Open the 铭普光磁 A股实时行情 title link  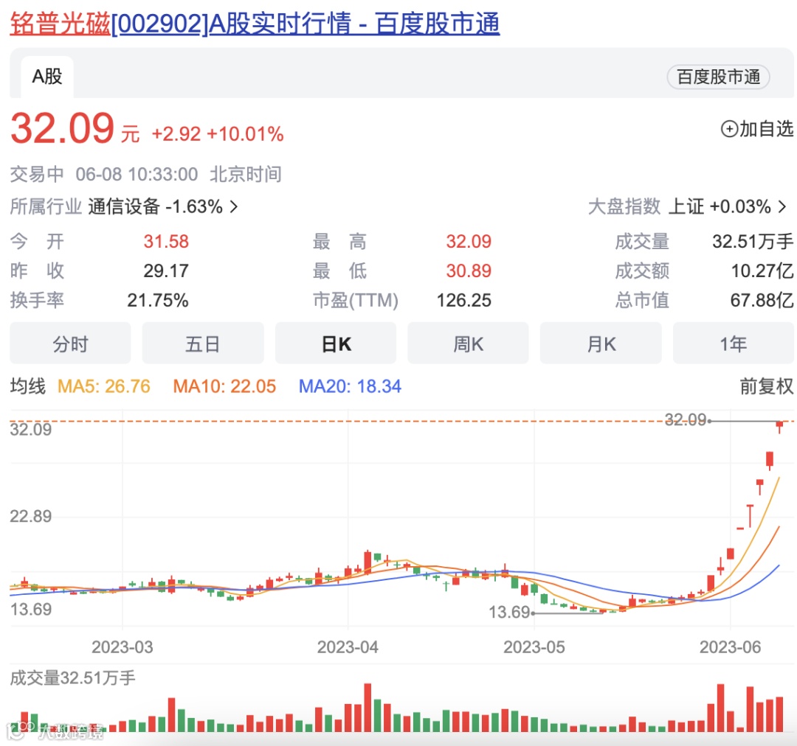255,24
